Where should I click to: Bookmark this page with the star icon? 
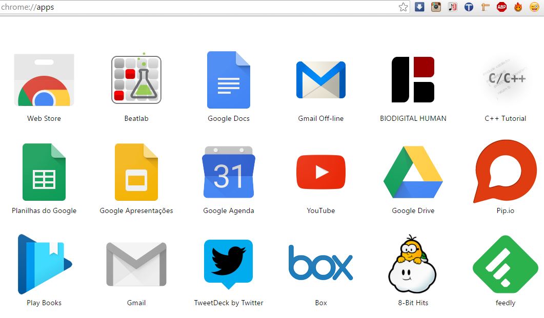click(403, 7)
